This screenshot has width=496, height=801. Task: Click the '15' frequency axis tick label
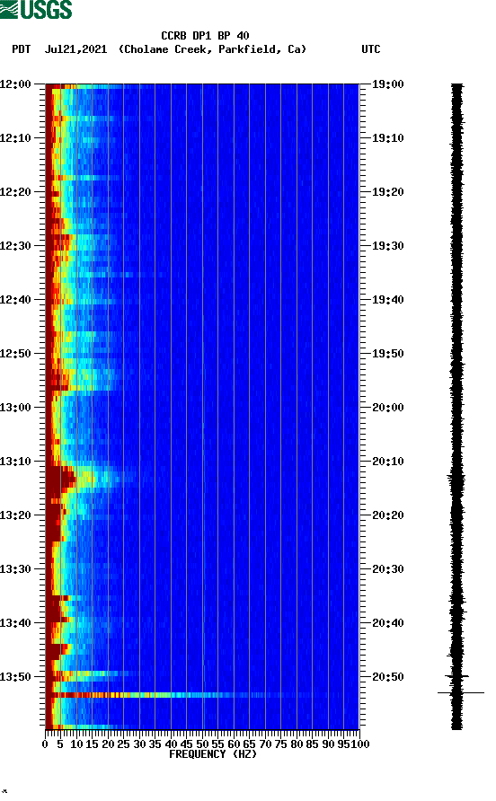coord(92,744)
